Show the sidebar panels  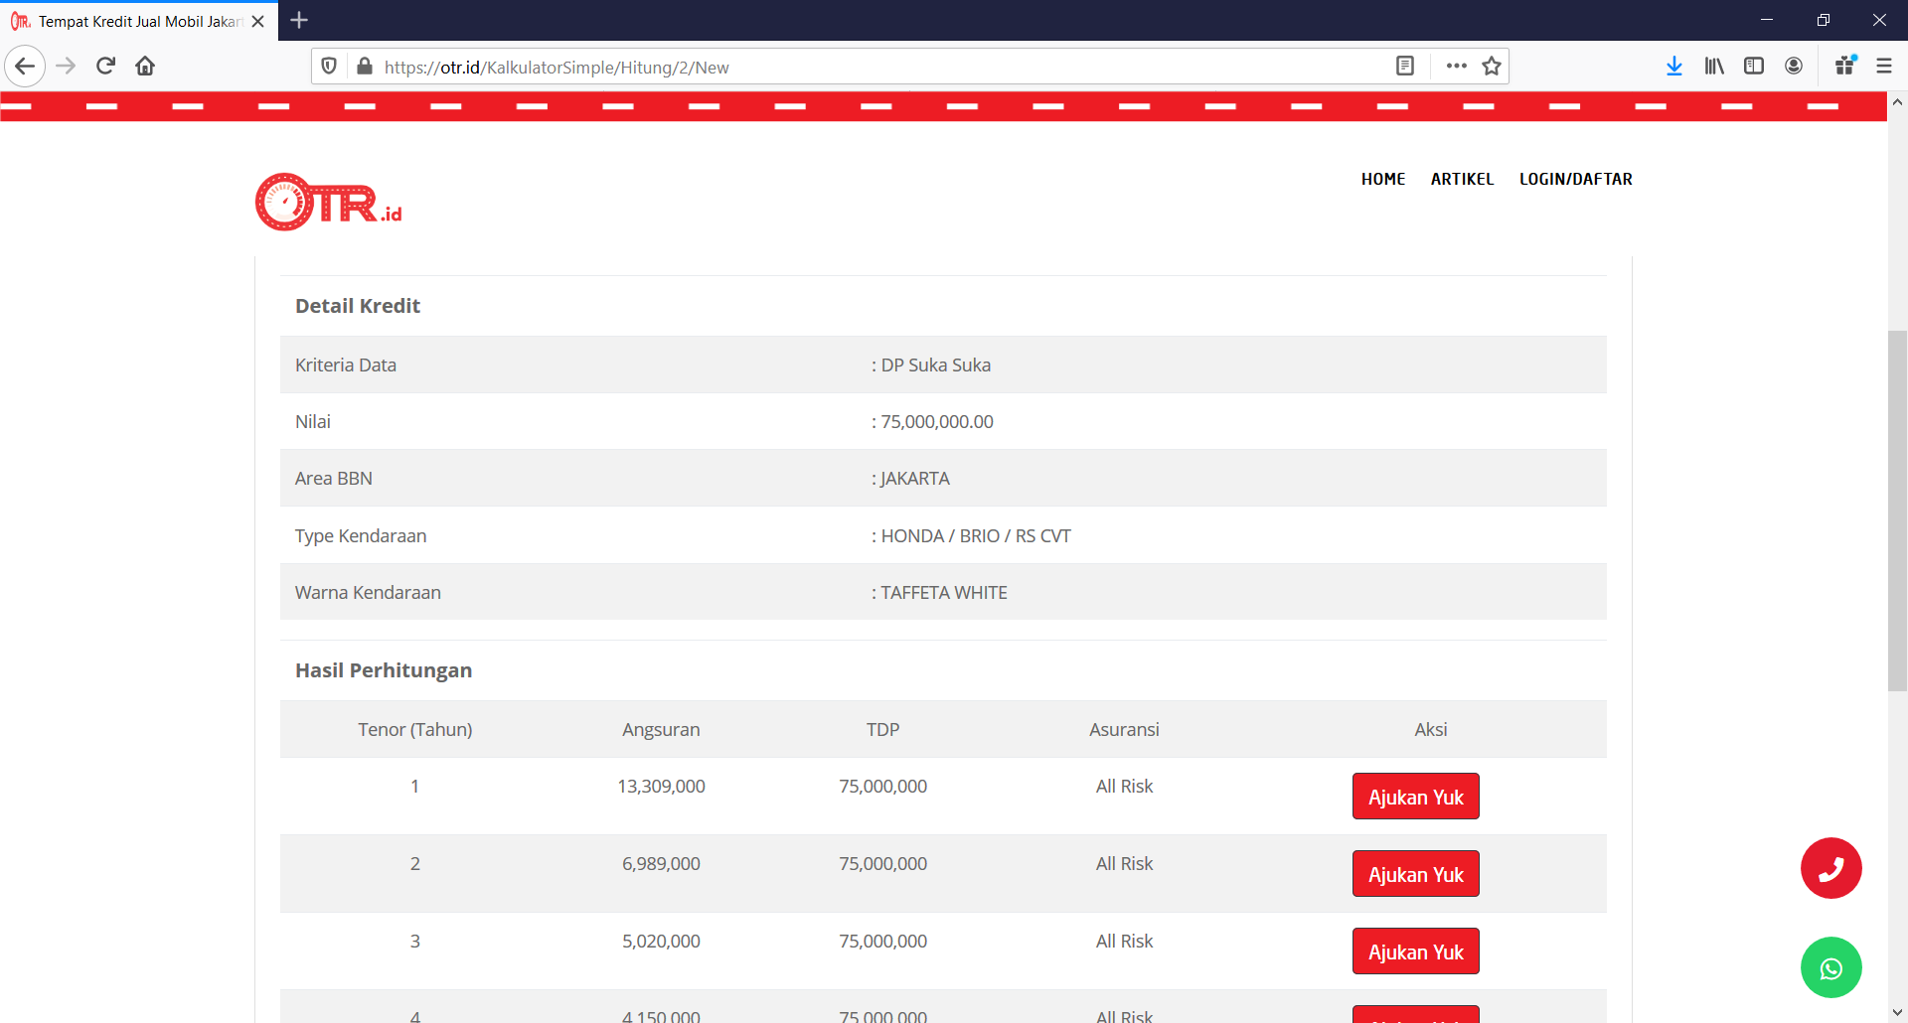(x=1754, y=67)
